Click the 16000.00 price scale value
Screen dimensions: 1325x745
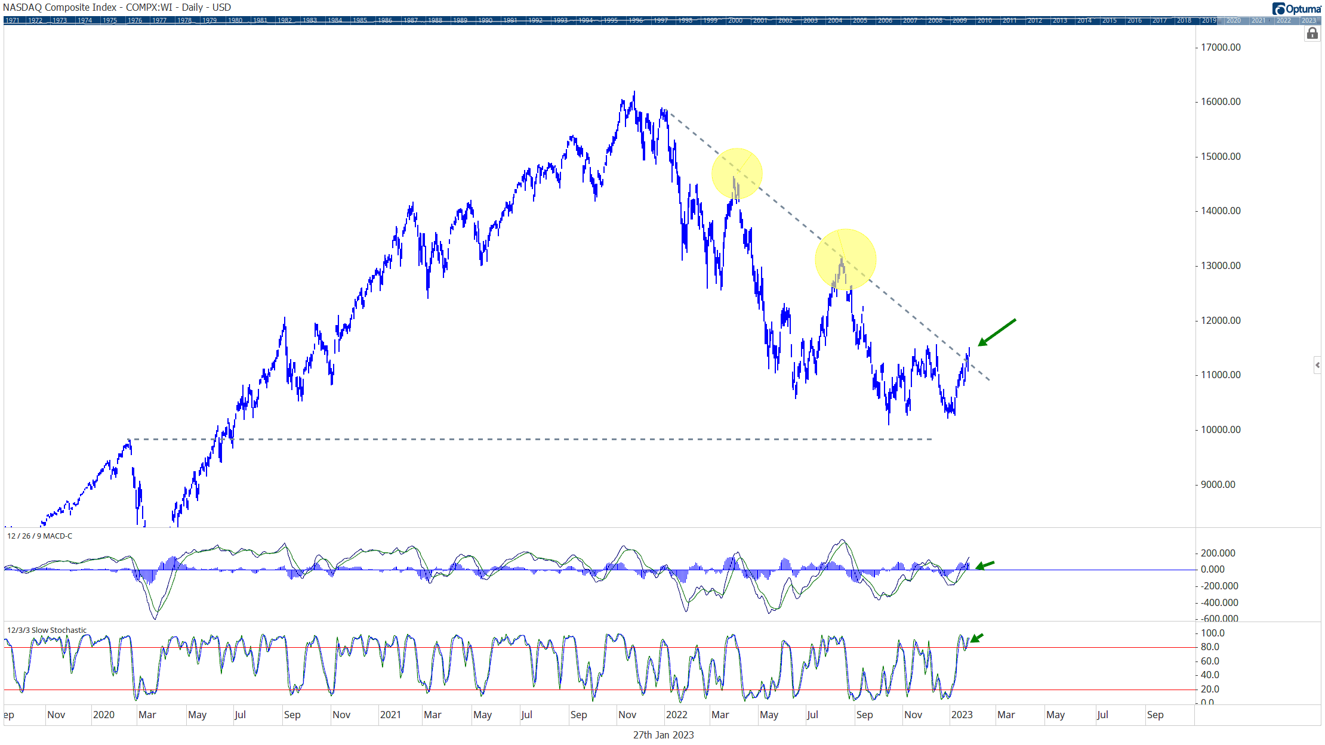click(1221, 101)
